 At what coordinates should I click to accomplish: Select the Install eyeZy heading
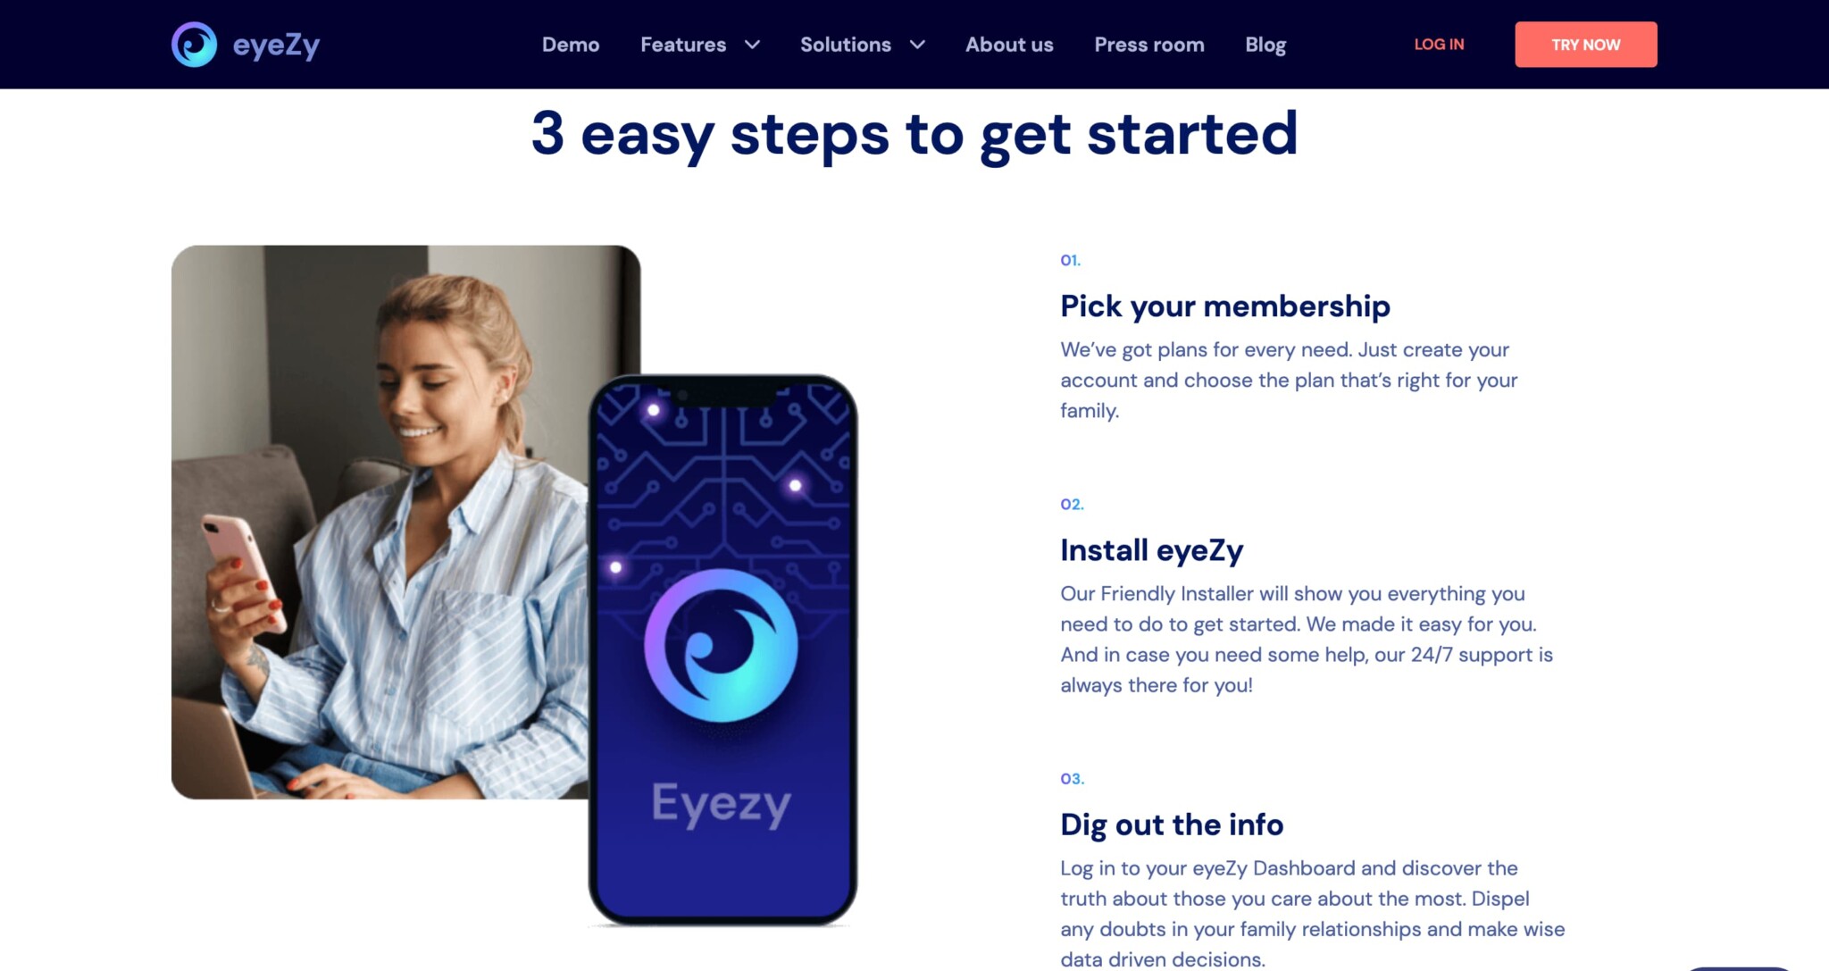[1151, 550]
